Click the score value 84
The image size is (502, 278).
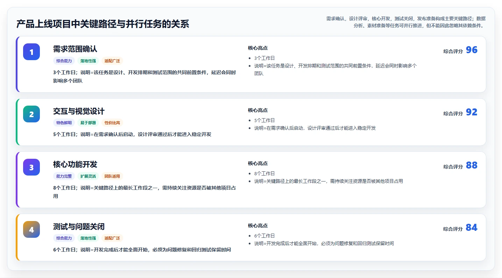click(x=472, y=228)
